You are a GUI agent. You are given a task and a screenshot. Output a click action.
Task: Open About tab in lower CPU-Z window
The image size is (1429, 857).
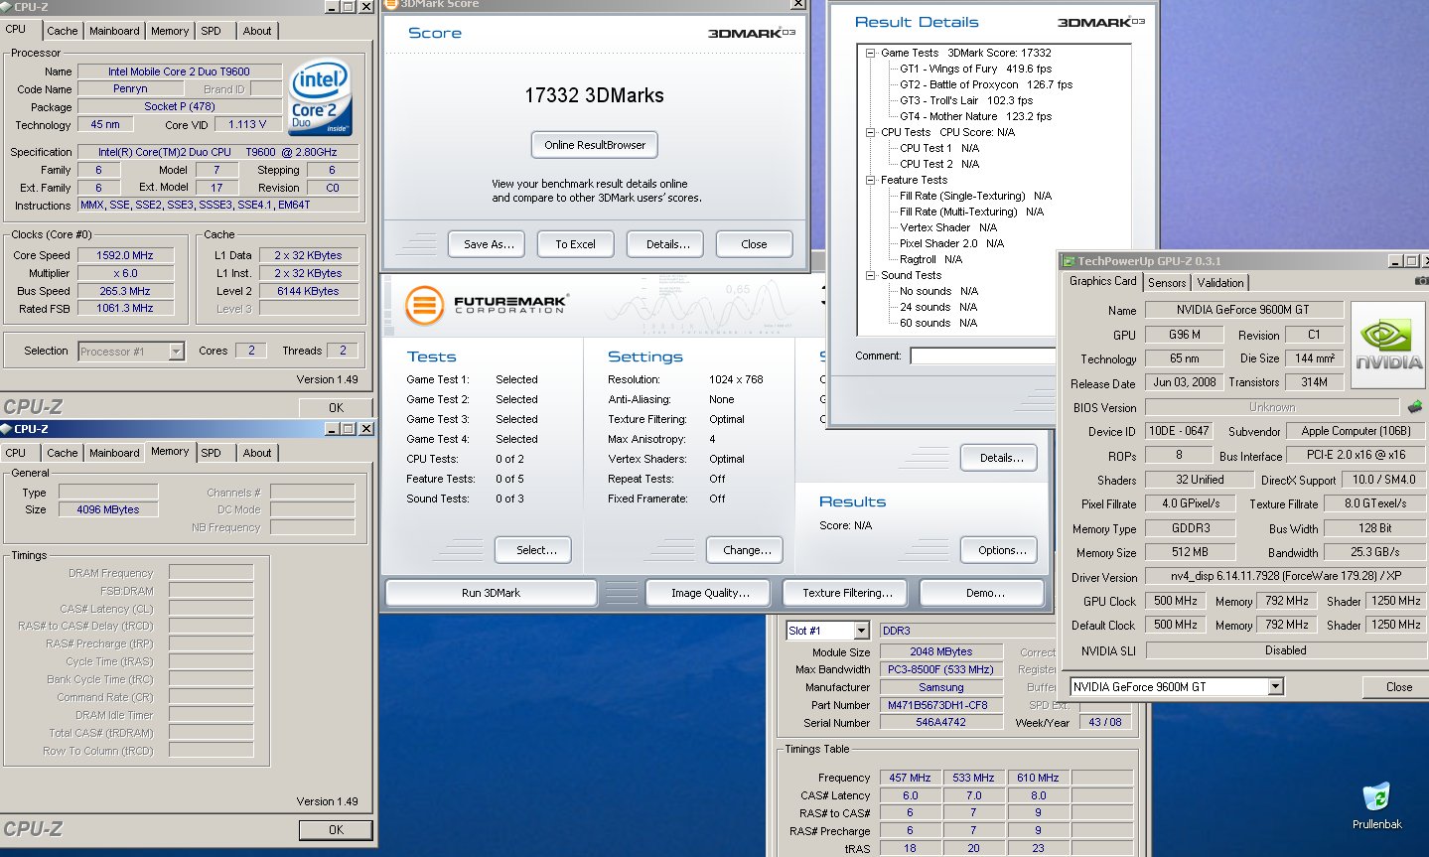tap(257, 453)
